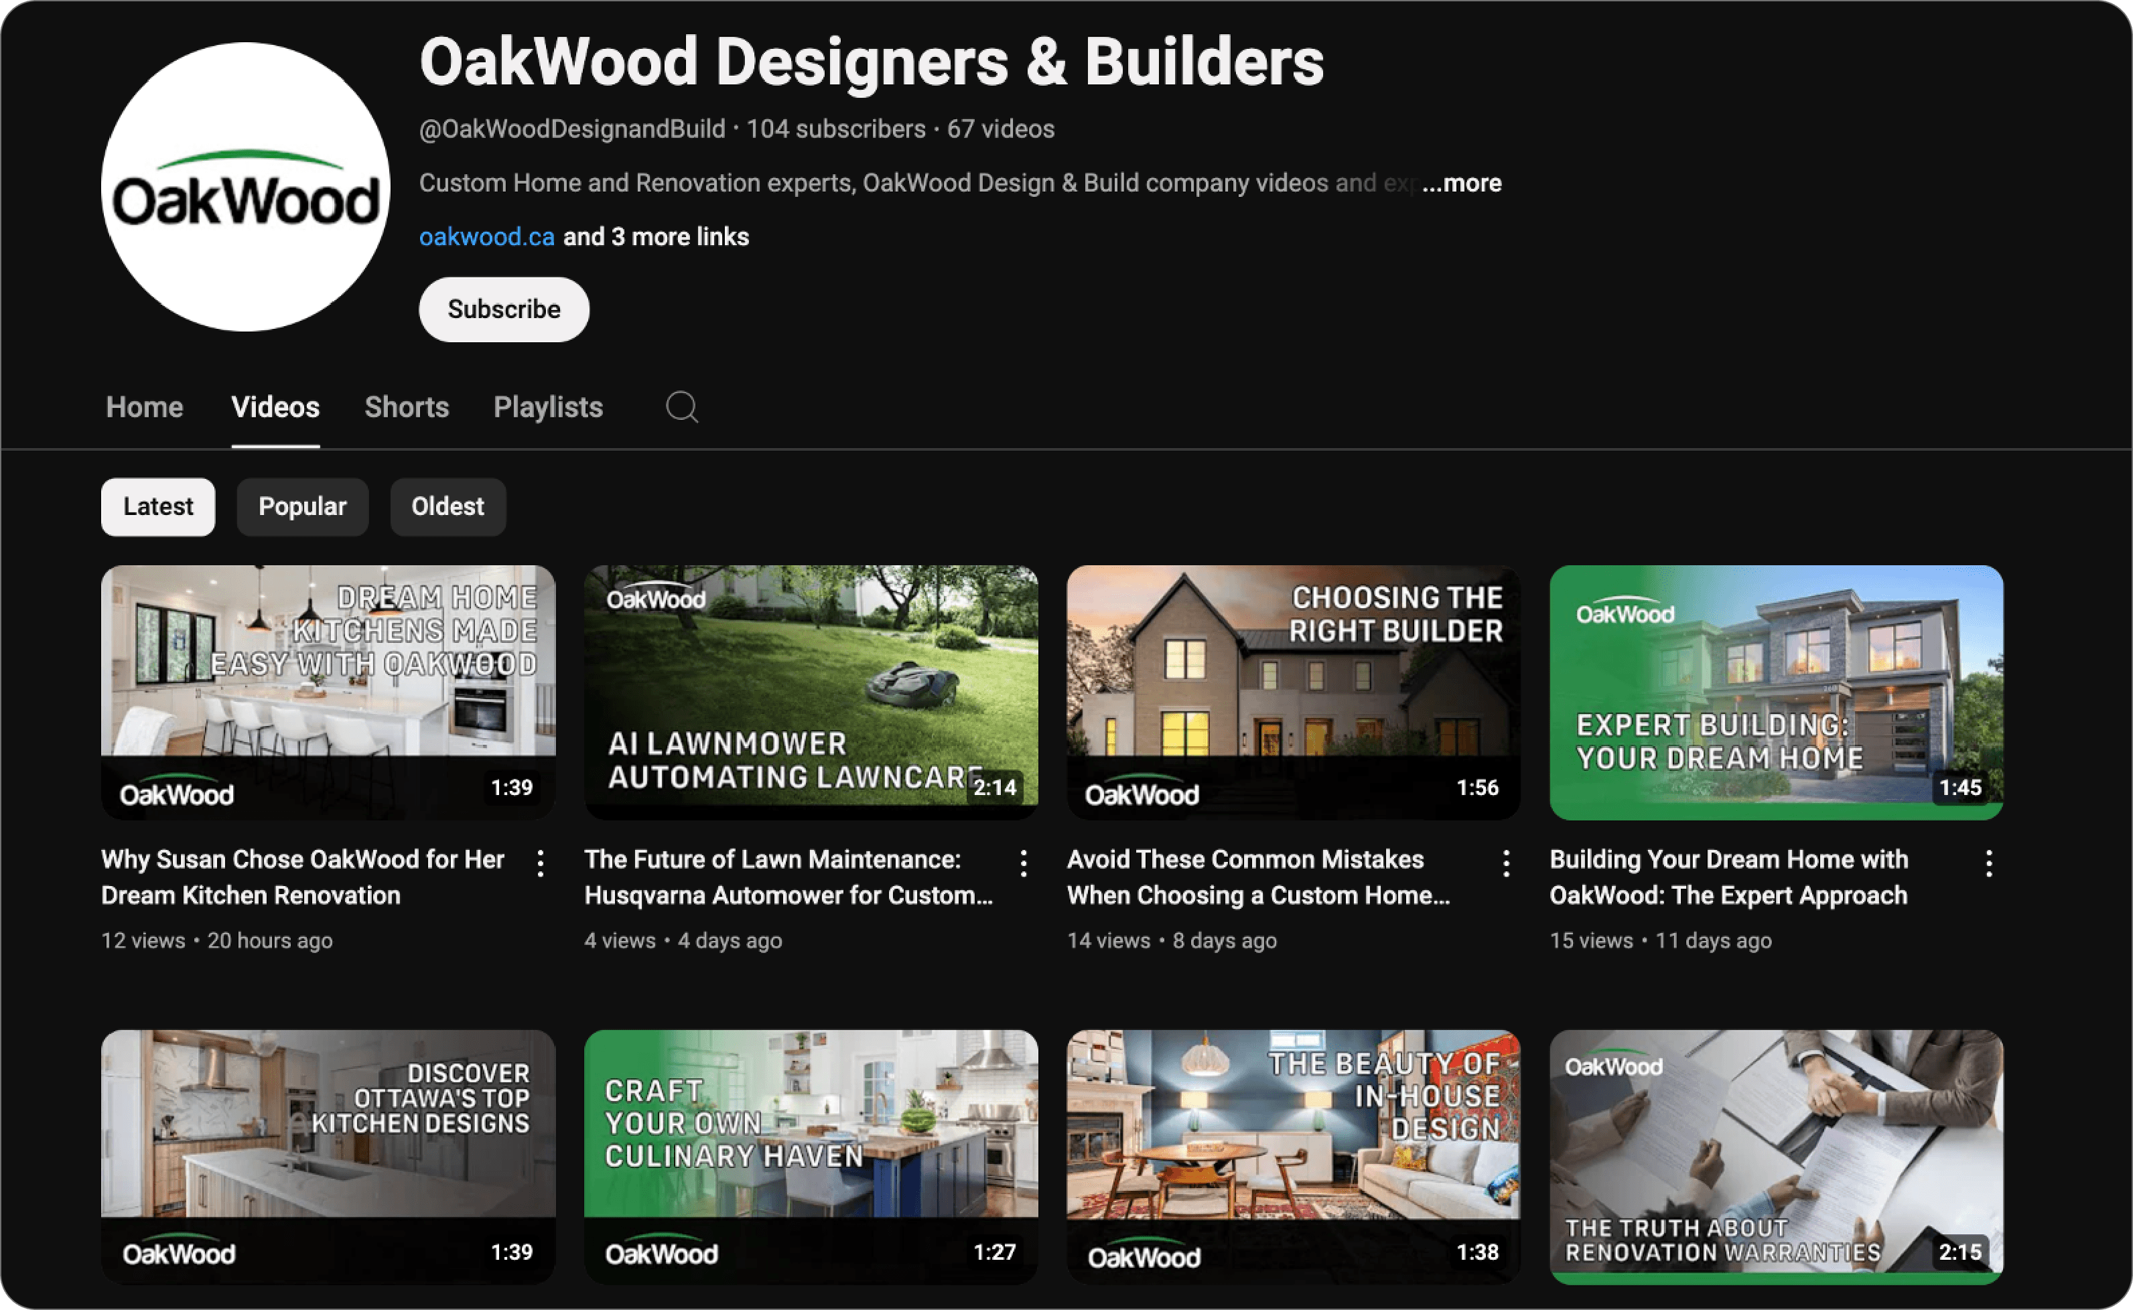Open 'Building Your Dream Home with OakWood' title
Screen dimensions: 2133x1310
1728,877
